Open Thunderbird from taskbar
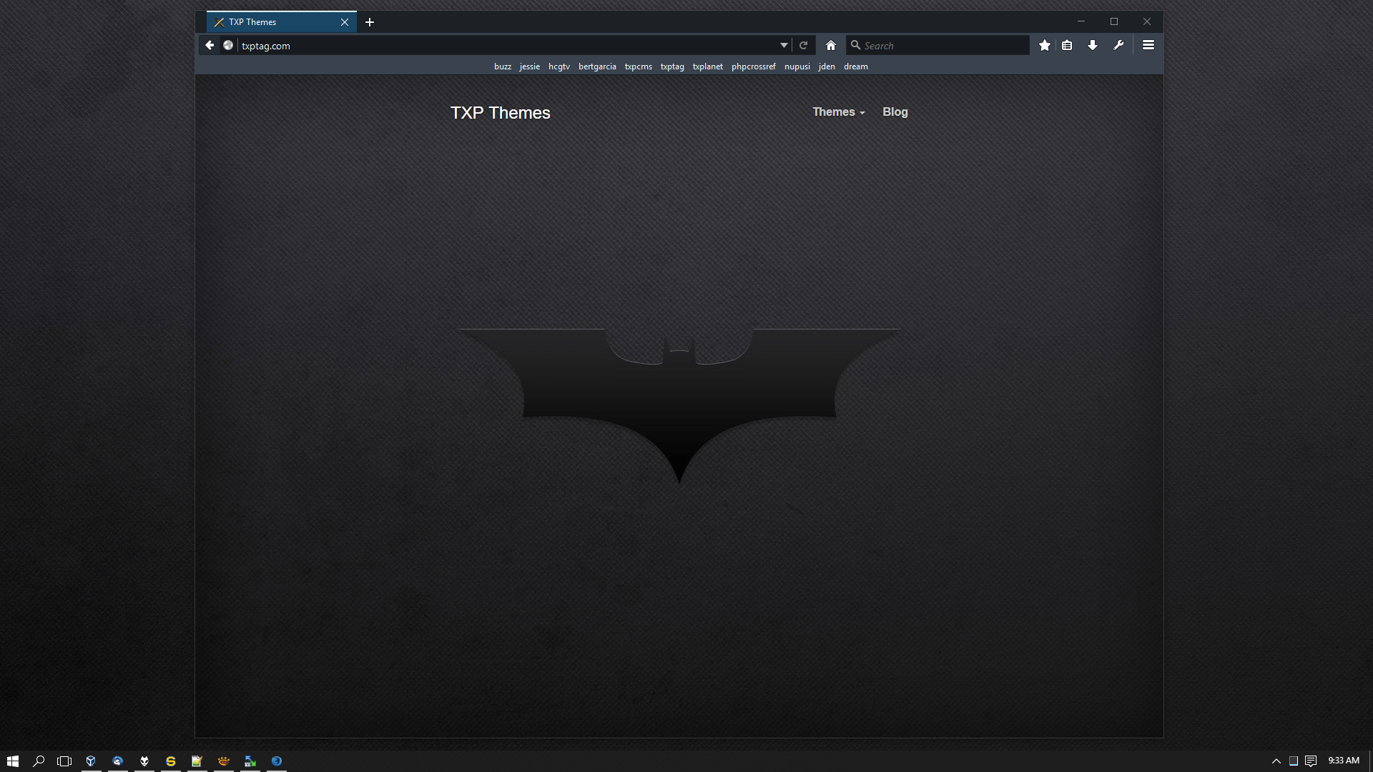 point(117,761)
